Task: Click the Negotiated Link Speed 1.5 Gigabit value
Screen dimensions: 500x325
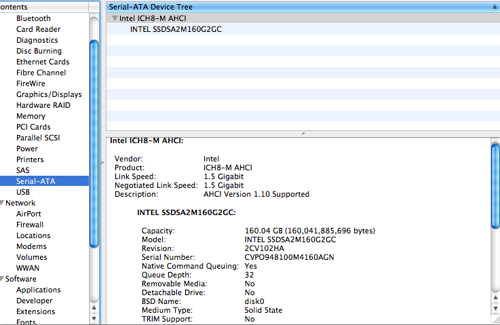Action: pyautogui.click(x=223, y=185)
